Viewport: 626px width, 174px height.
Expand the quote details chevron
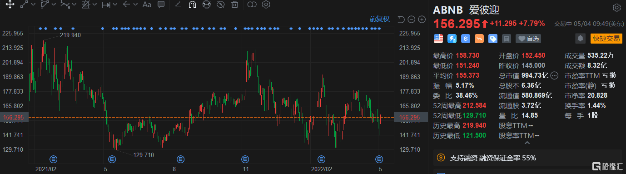tap(527, 143)
